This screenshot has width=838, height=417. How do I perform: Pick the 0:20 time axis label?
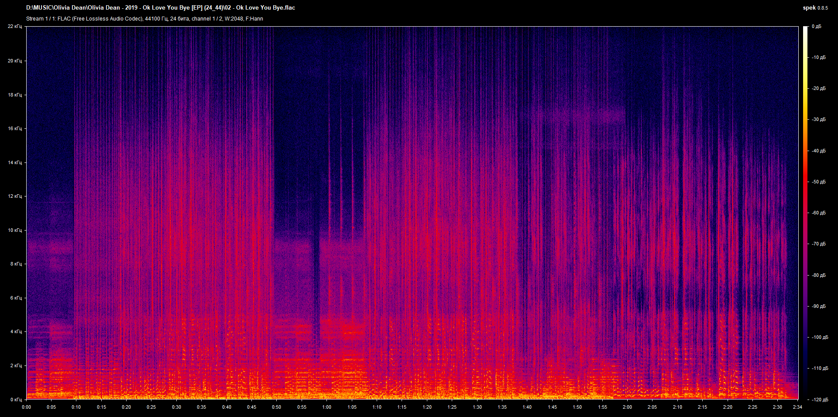[127, 407]
